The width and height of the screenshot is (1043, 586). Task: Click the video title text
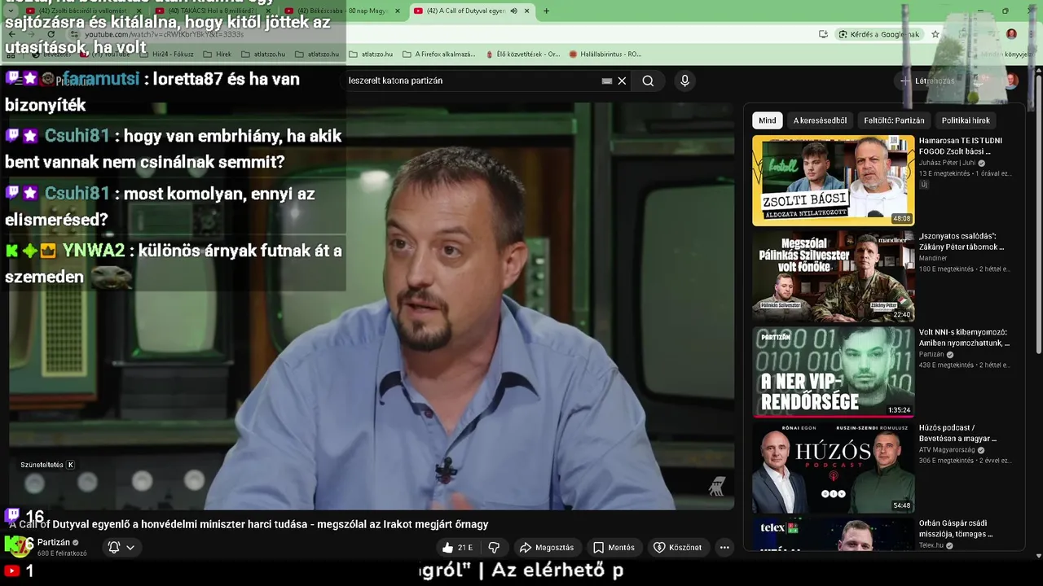click(x=249, y=524)
